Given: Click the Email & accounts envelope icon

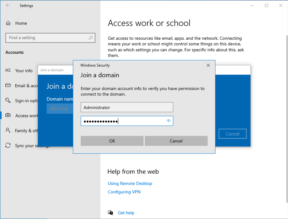Looking at the screenshot, I should tap(8, 85).
